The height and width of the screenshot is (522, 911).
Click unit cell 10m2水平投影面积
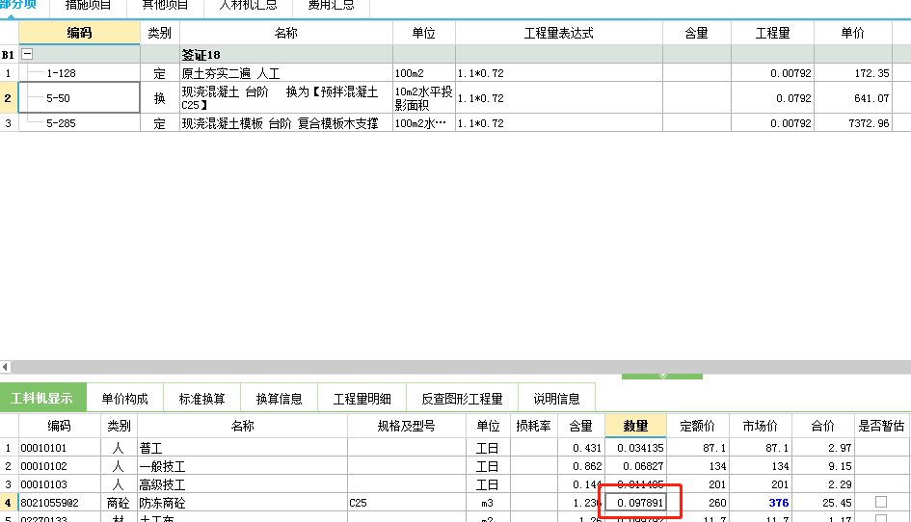423,98
